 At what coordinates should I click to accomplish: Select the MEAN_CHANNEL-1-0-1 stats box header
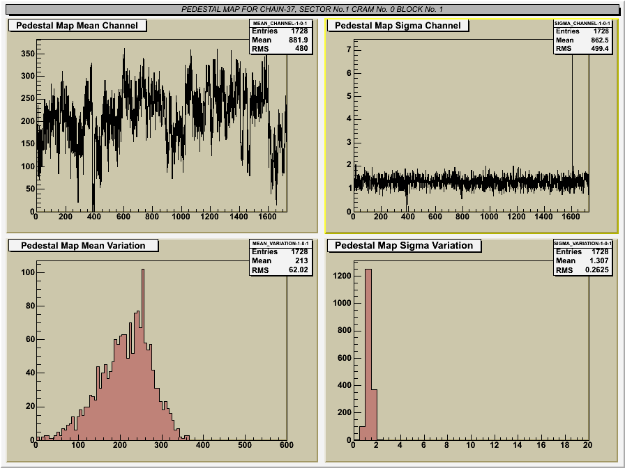pos(280,23)
